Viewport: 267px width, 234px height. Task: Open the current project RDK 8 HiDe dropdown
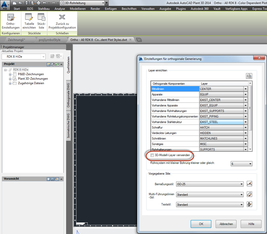tap(43, 57)
